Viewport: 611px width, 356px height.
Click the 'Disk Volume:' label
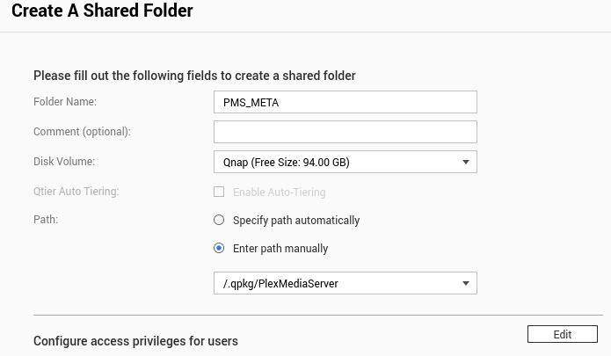(x=64, y=162)
